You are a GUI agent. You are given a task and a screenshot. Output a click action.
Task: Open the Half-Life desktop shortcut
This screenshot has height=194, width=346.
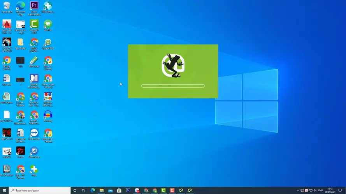7,134
